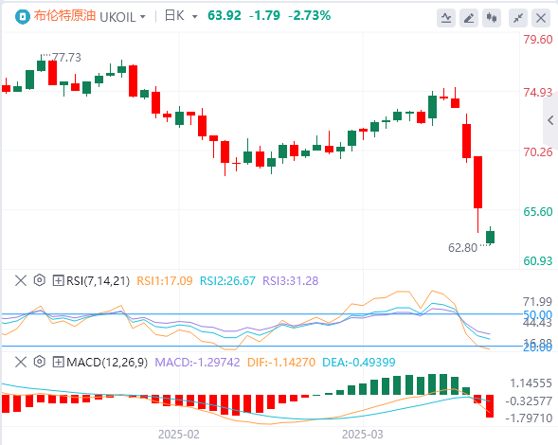The image size is (558, 445).
Task: Click the 布伦特原油 title text
Action: pos(64,16)
